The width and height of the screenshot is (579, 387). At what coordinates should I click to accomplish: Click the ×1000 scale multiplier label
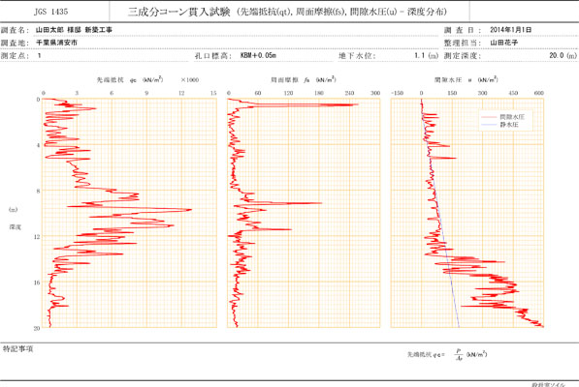tap(190, 80)
